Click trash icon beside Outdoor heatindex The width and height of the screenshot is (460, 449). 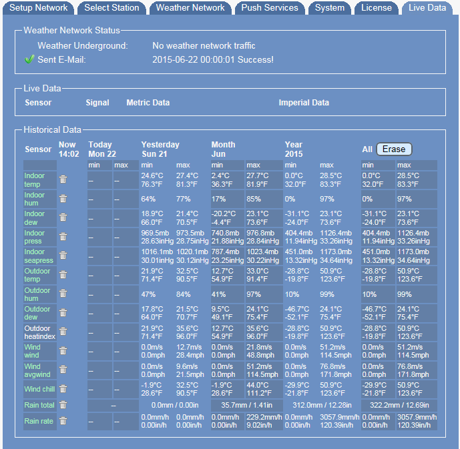pos(63,332)
